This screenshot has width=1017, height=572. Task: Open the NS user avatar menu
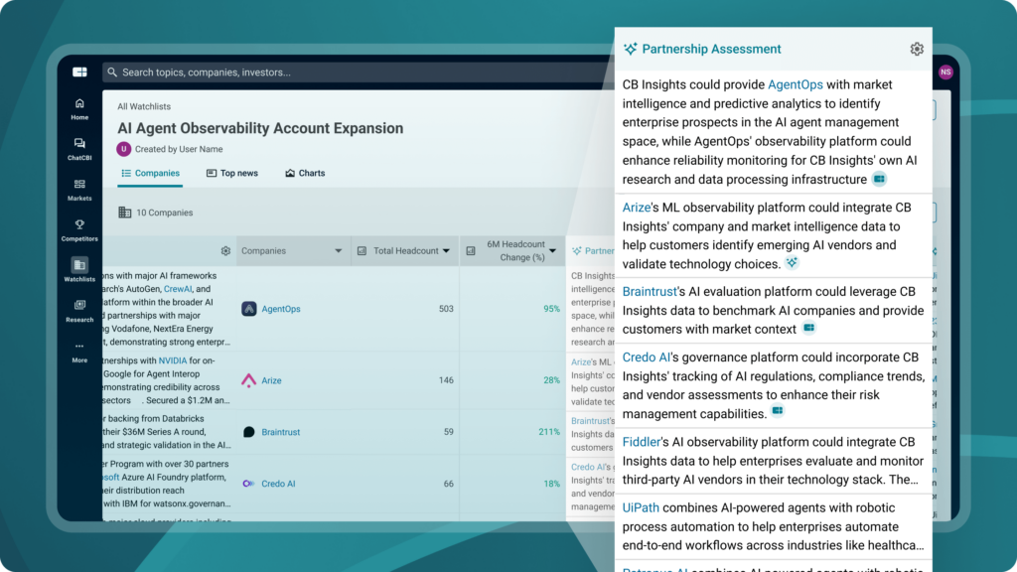[944, 72]
